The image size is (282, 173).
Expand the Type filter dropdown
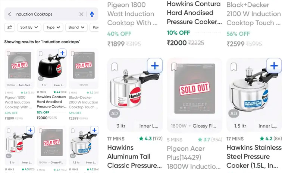point(53,27)
